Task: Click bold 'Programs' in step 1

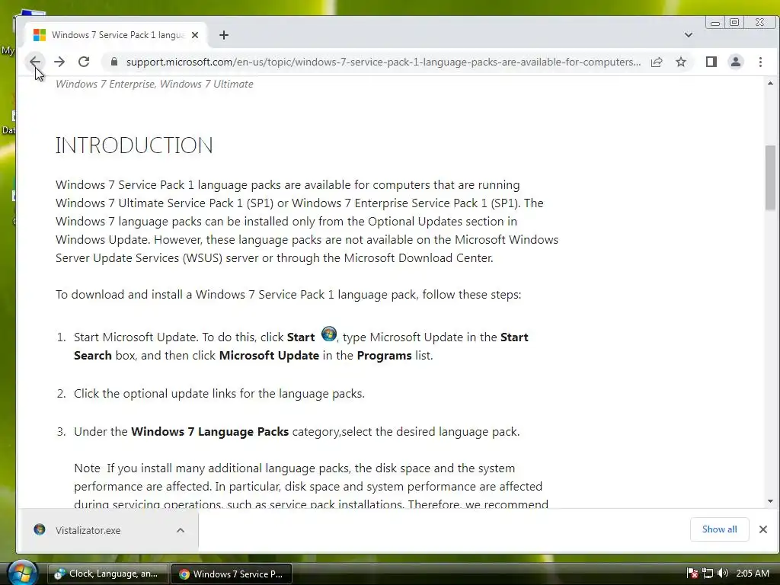Action: click(384, 356)
